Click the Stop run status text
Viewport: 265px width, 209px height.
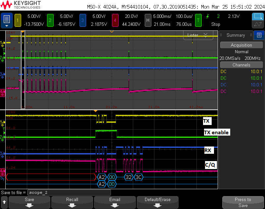coord(216,24)
